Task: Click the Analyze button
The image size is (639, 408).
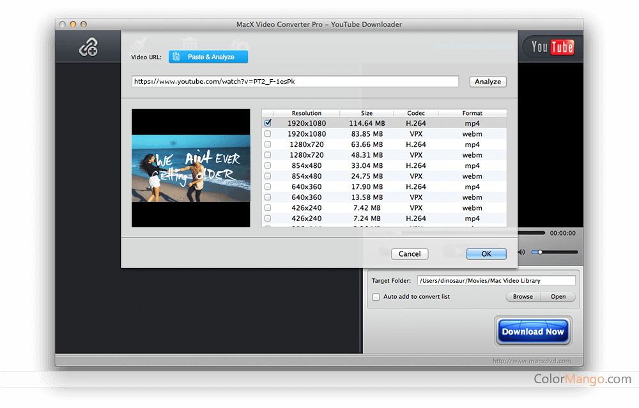Action: click(x=488, y=82)
